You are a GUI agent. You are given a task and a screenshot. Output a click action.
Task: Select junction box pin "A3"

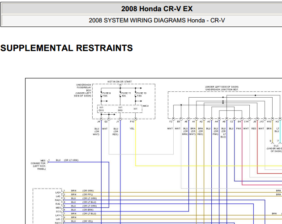tap(209, 122)
